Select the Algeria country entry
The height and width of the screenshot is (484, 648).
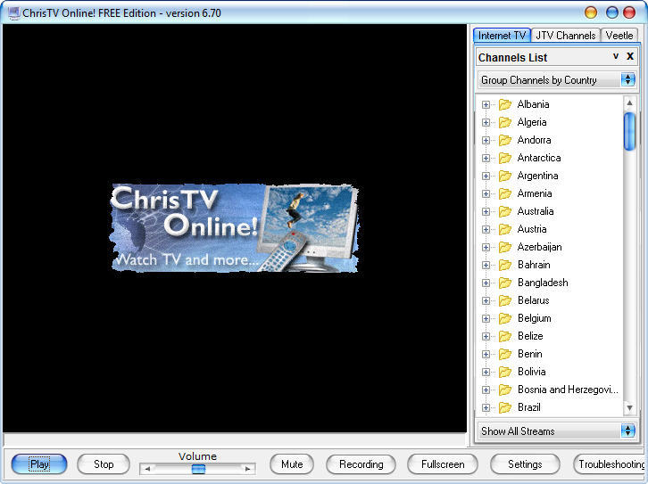[532, 122]
